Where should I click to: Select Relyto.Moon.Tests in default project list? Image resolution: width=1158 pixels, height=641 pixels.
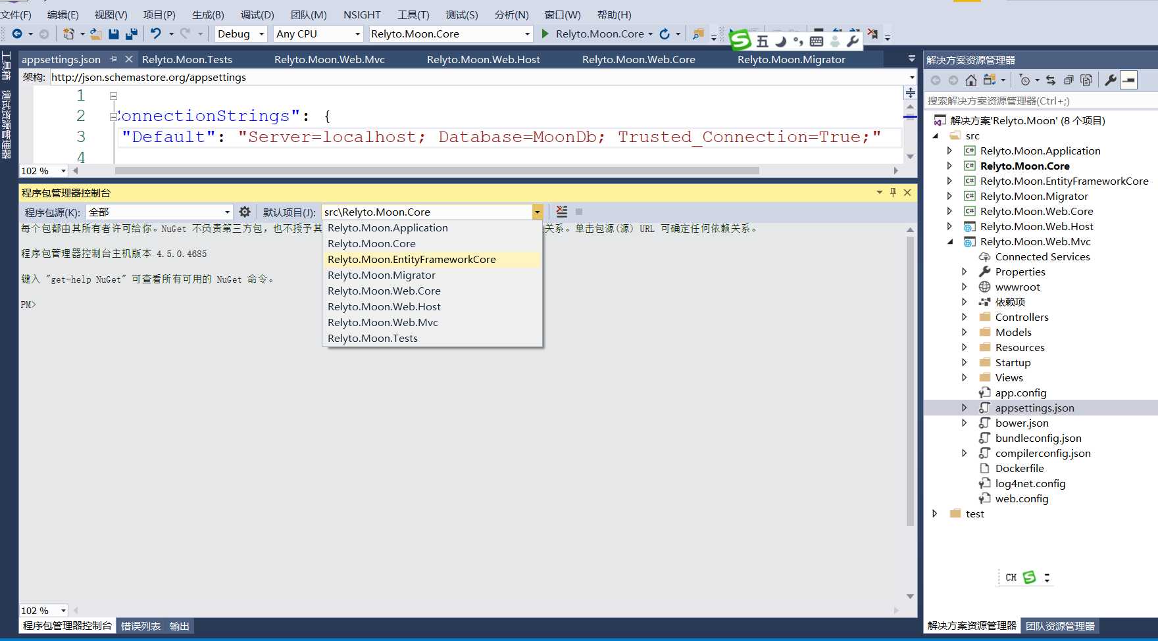point(432,338)
